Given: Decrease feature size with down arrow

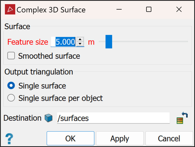Looking at the screenshot, I should pyautogui.click(x=80, y=44).
